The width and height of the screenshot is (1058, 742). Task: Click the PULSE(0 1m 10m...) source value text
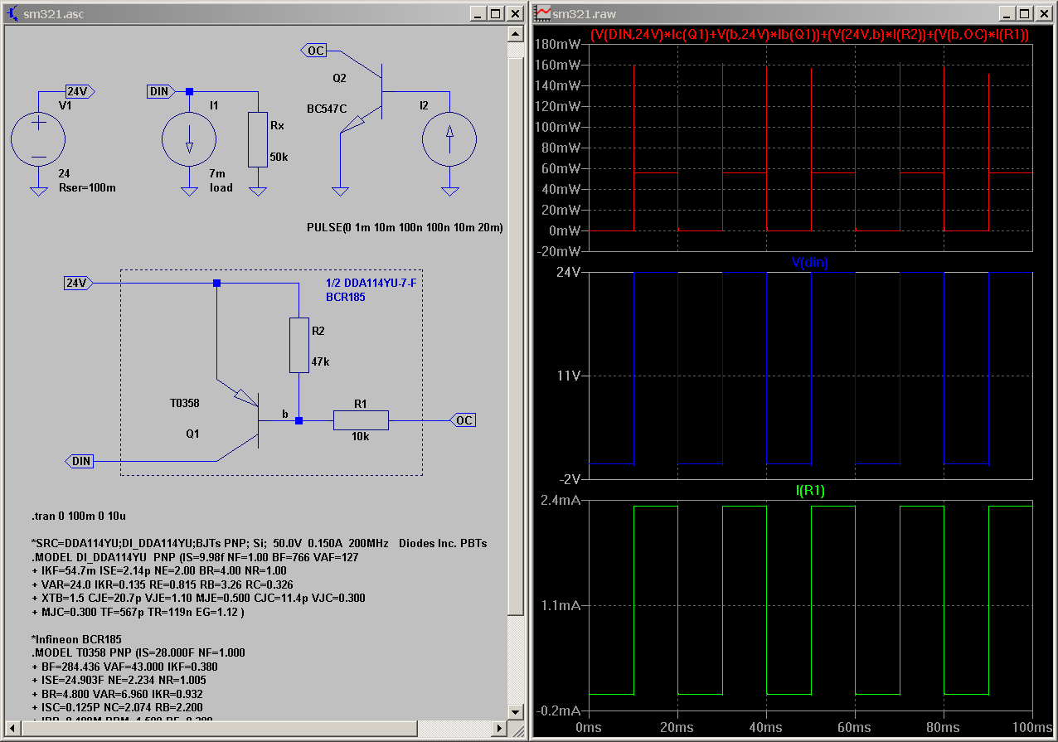[405, 227]
